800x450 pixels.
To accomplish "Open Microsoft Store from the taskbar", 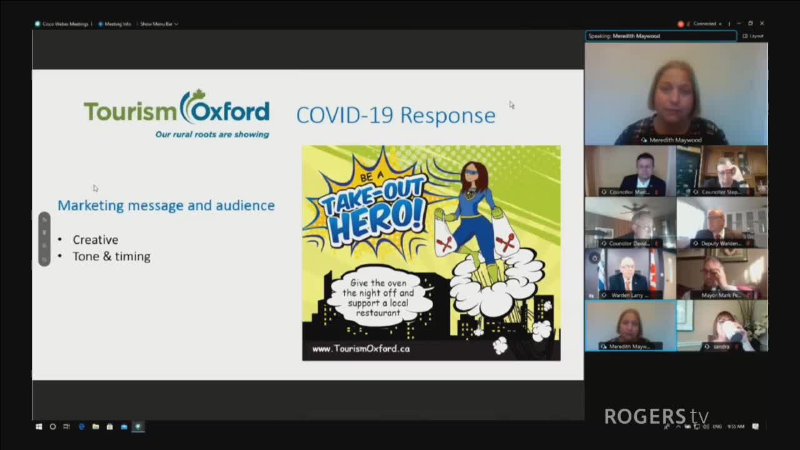I will 109,427.
